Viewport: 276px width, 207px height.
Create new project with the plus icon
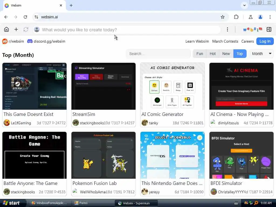click(x=16, y=29)
